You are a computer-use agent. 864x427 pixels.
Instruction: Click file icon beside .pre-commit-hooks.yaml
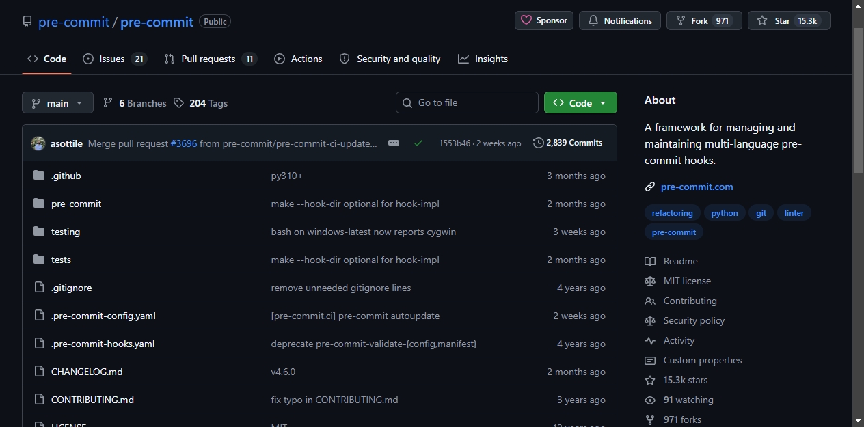click(39, 344)
